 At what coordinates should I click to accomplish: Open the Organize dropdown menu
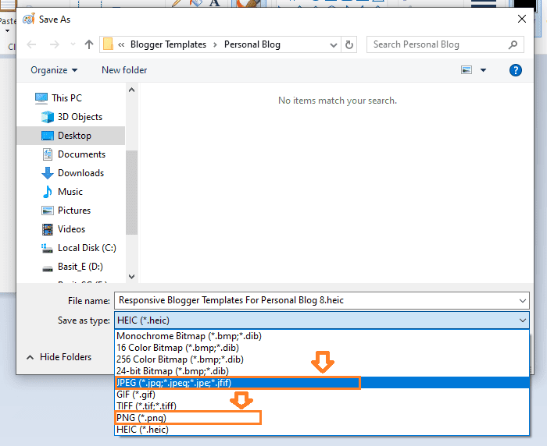click(x=54, y=70)
